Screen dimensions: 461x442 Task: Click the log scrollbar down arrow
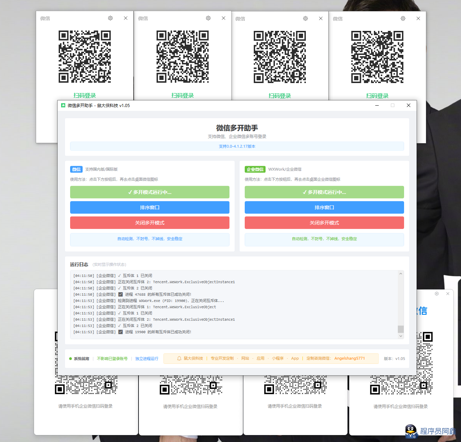click(401, 336)
